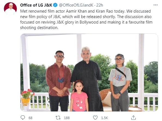Show the 188 retweets count
The image size is (162, 121).
tap(67, 118)
